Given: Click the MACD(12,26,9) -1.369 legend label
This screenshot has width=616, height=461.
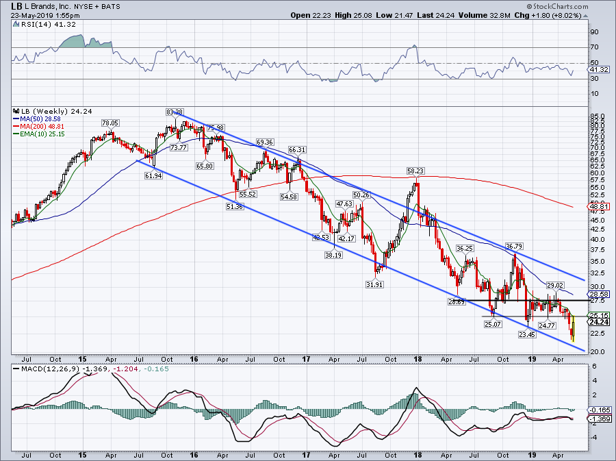Looking at the screenshot, I should click(x=64, y=369).
